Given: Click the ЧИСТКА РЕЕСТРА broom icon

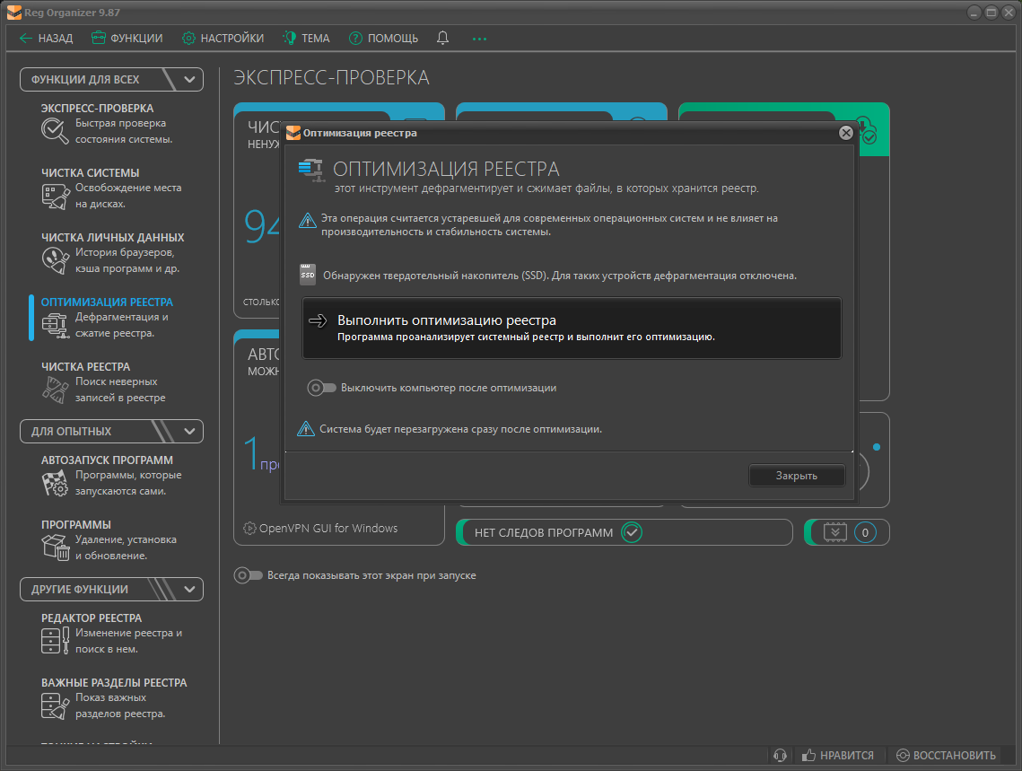Looking at the screenshot, I should point(55,390).
